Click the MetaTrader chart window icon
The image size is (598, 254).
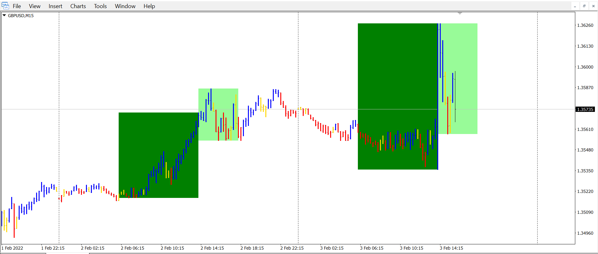[x=5, y=6]
